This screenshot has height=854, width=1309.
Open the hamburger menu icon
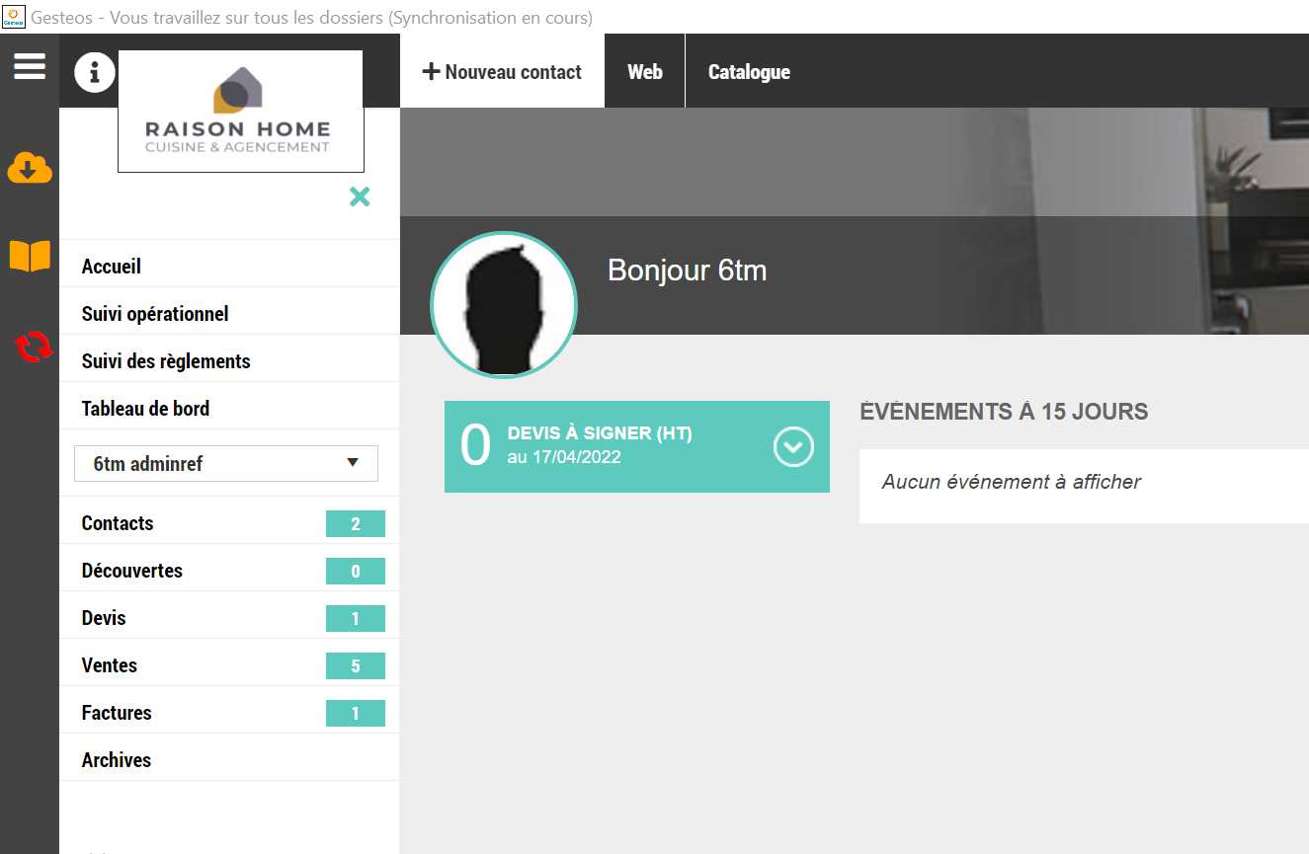click(30, 67)
